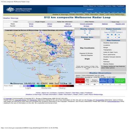Select the 64 km radar link

coord(31,24)
